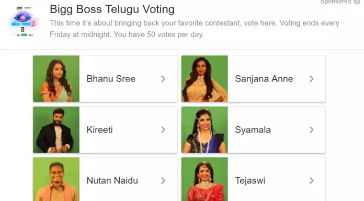Click the Bigg Boss Telugu Voting title

pos(112,9)
